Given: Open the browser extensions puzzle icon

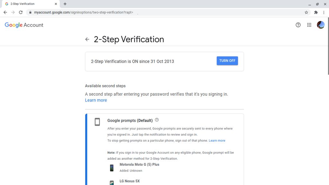Looking at the screenshot, I should click(315, 12).
